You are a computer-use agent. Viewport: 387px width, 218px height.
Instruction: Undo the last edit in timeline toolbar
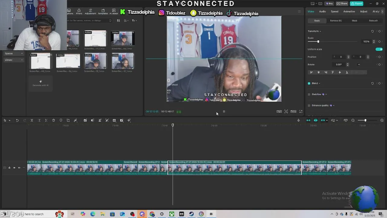coord(17,121)
